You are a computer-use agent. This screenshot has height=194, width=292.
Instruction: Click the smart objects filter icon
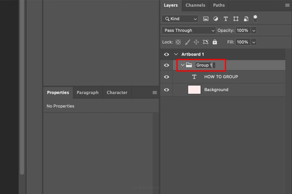click(246, 19)
